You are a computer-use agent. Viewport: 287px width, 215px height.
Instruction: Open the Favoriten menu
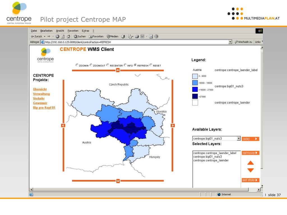(x=73, y=31)
